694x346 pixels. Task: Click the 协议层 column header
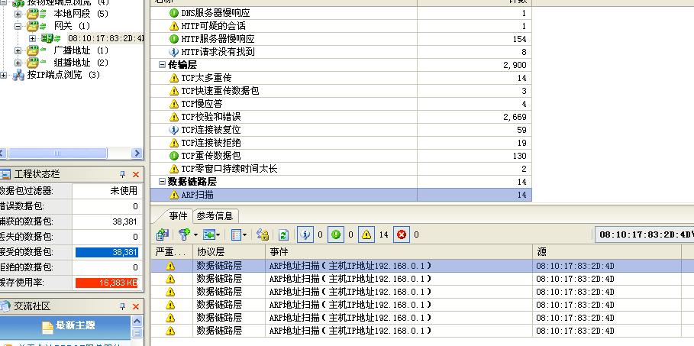[229, 251]
